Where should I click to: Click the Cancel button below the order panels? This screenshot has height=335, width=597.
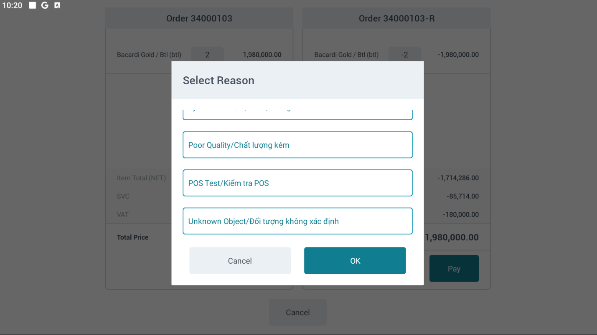(x=297, y=312)
